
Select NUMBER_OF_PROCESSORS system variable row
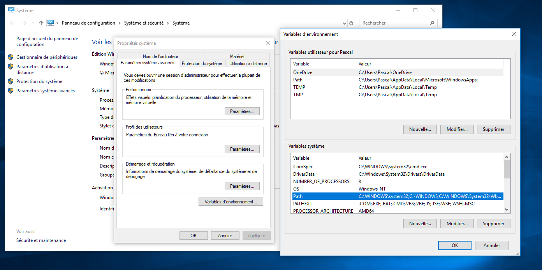[x=398, y=182]
